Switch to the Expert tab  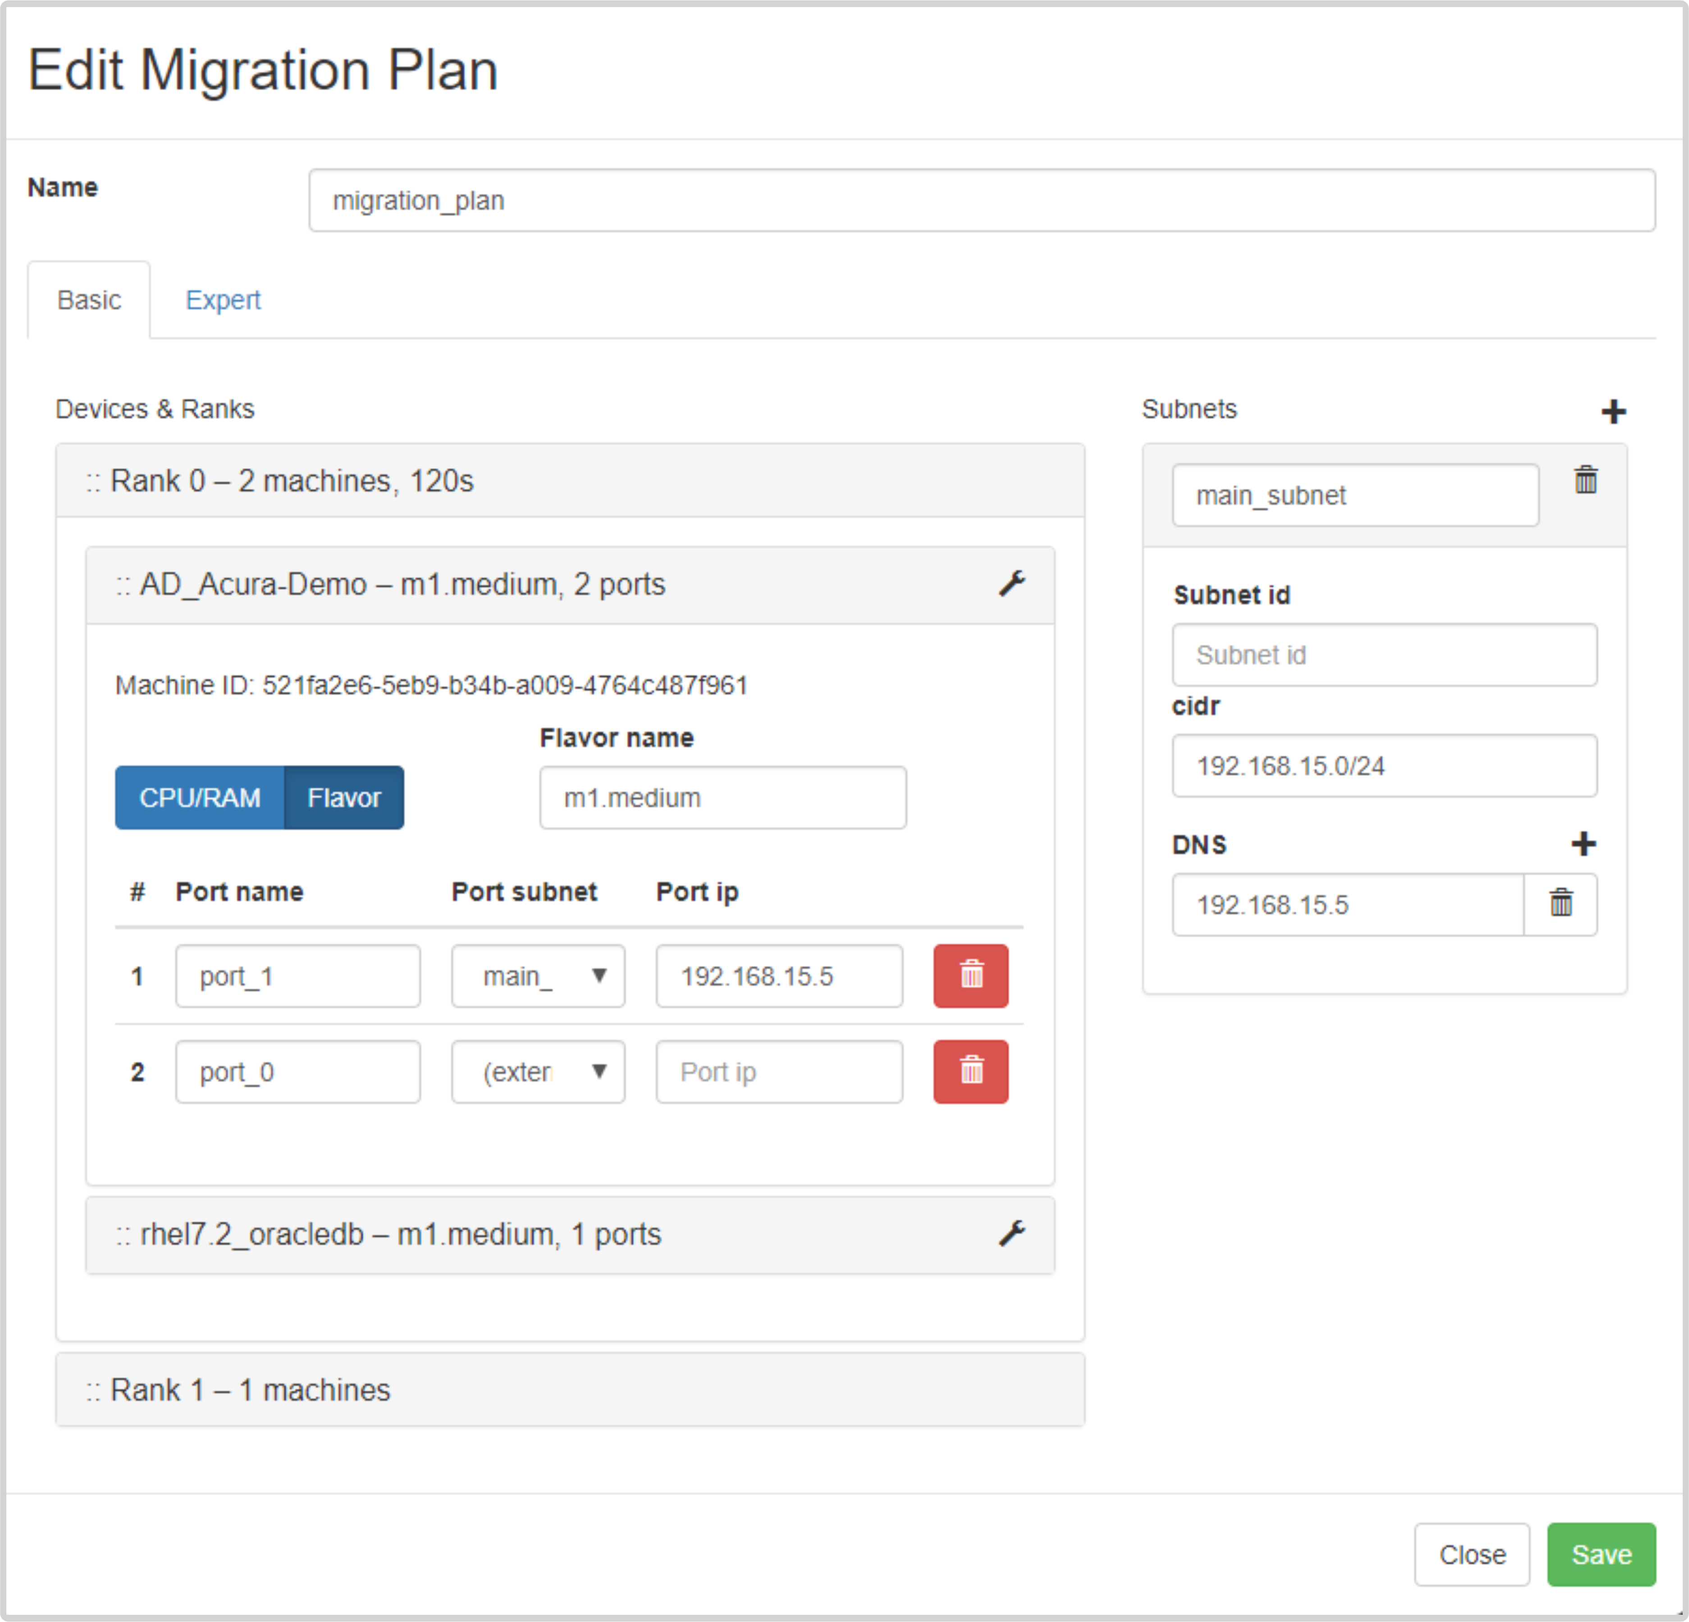[x=223, y=300]
